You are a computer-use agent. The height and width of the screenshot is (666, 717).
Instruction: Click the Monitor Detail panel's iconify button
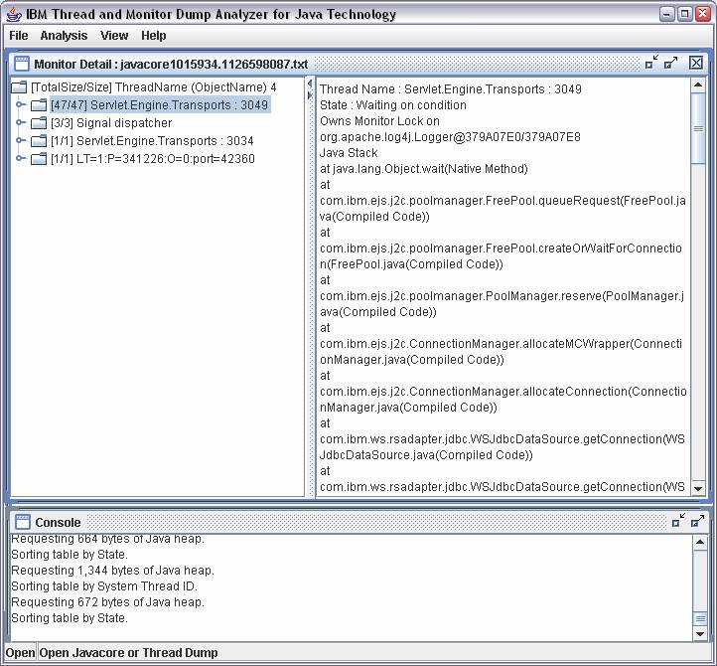click(x=651, y=63)
